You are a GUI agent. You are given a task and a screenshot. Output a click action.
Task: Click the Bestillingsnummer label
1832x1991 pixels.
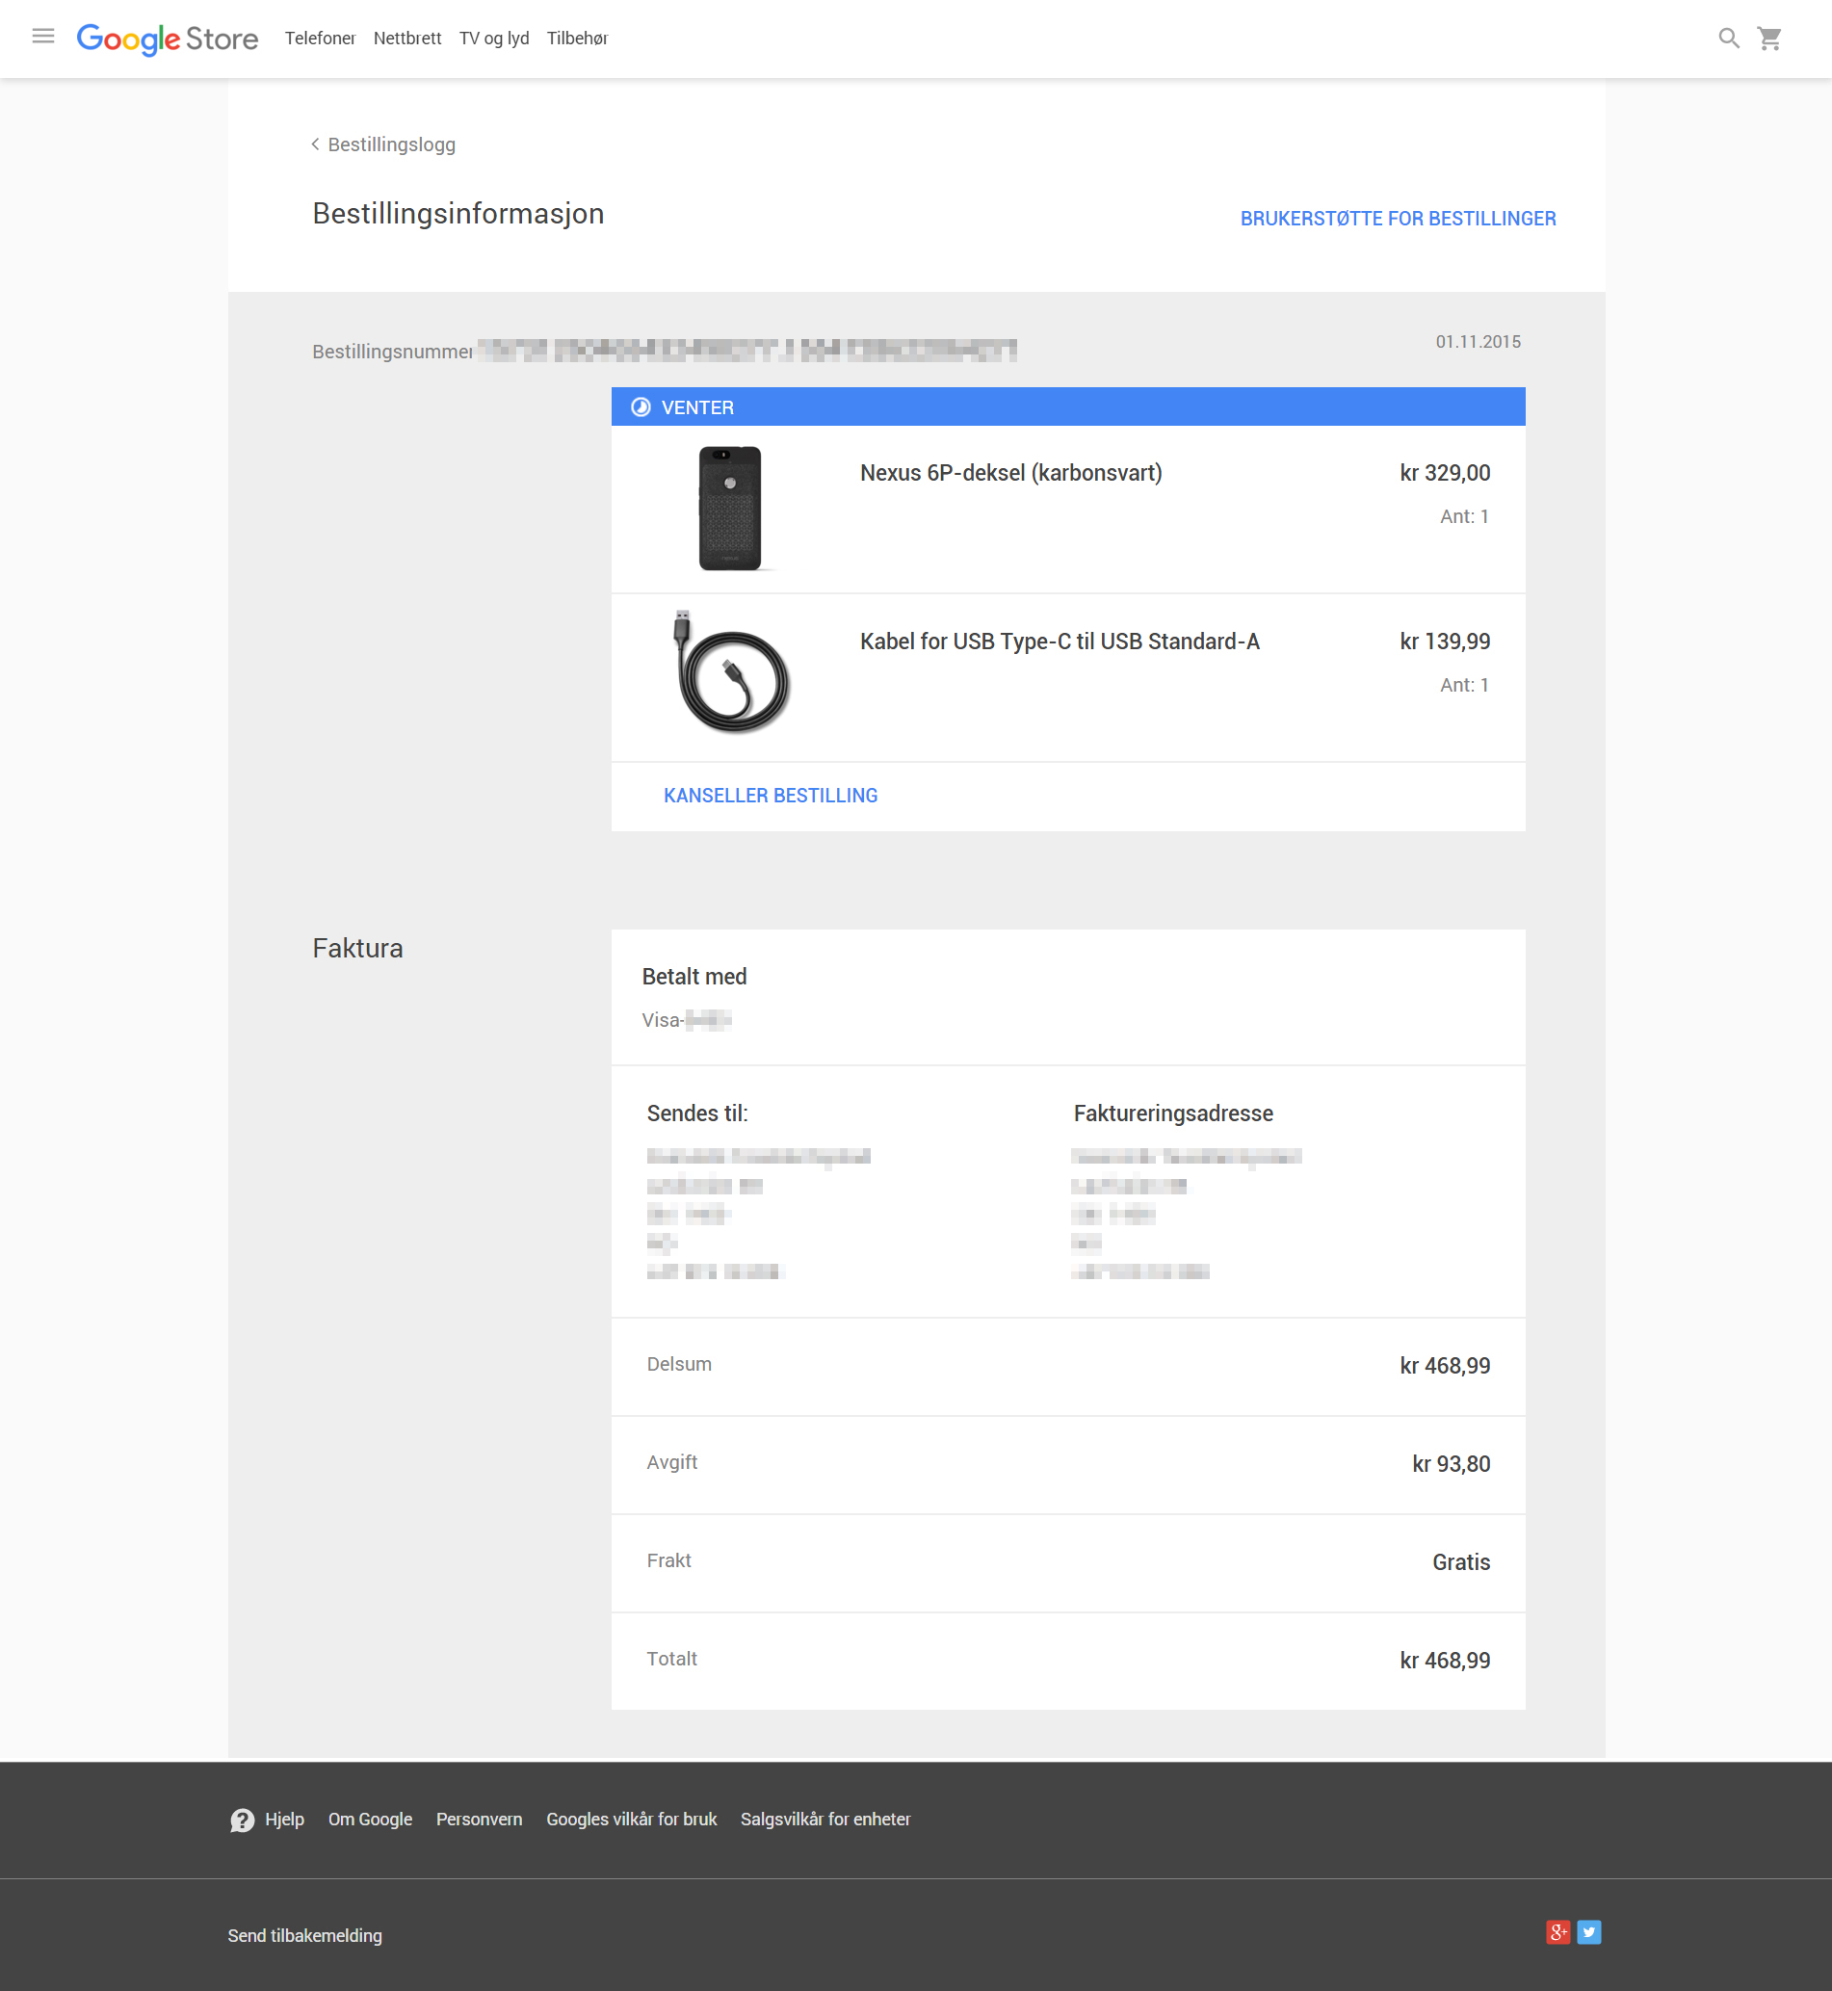(x=393, y=352)
